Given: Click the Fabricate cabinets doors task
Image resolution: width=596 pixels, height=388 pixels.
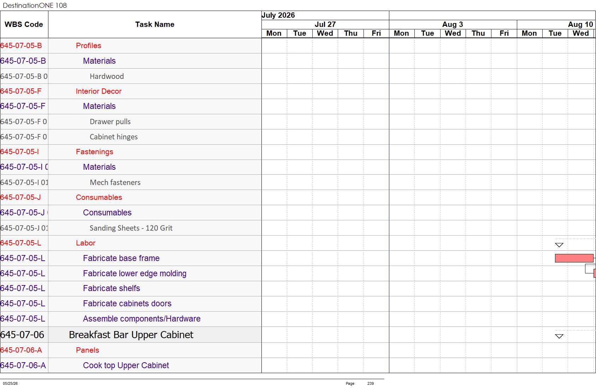Looking at the screenshot, I should 127,303.
